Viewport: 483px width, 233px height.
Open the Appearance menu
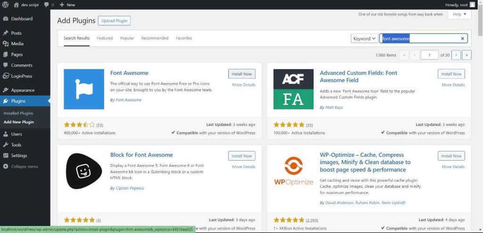(23, 90)
